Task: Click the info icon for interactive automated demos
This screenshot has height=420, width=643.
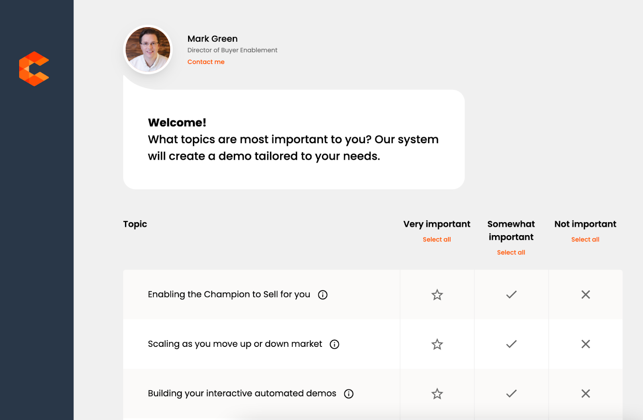Action: [x=349, y=393]
